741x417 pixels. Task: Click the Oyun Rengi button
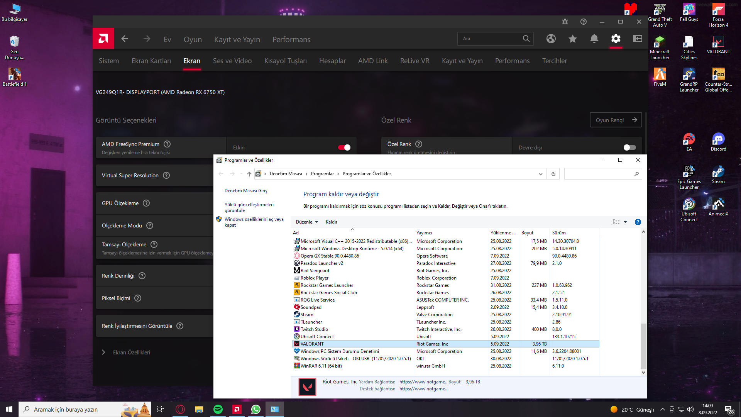[616, 120]
